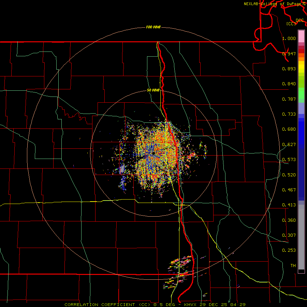Click the 0.360 scale value

(x=289, y=220)
